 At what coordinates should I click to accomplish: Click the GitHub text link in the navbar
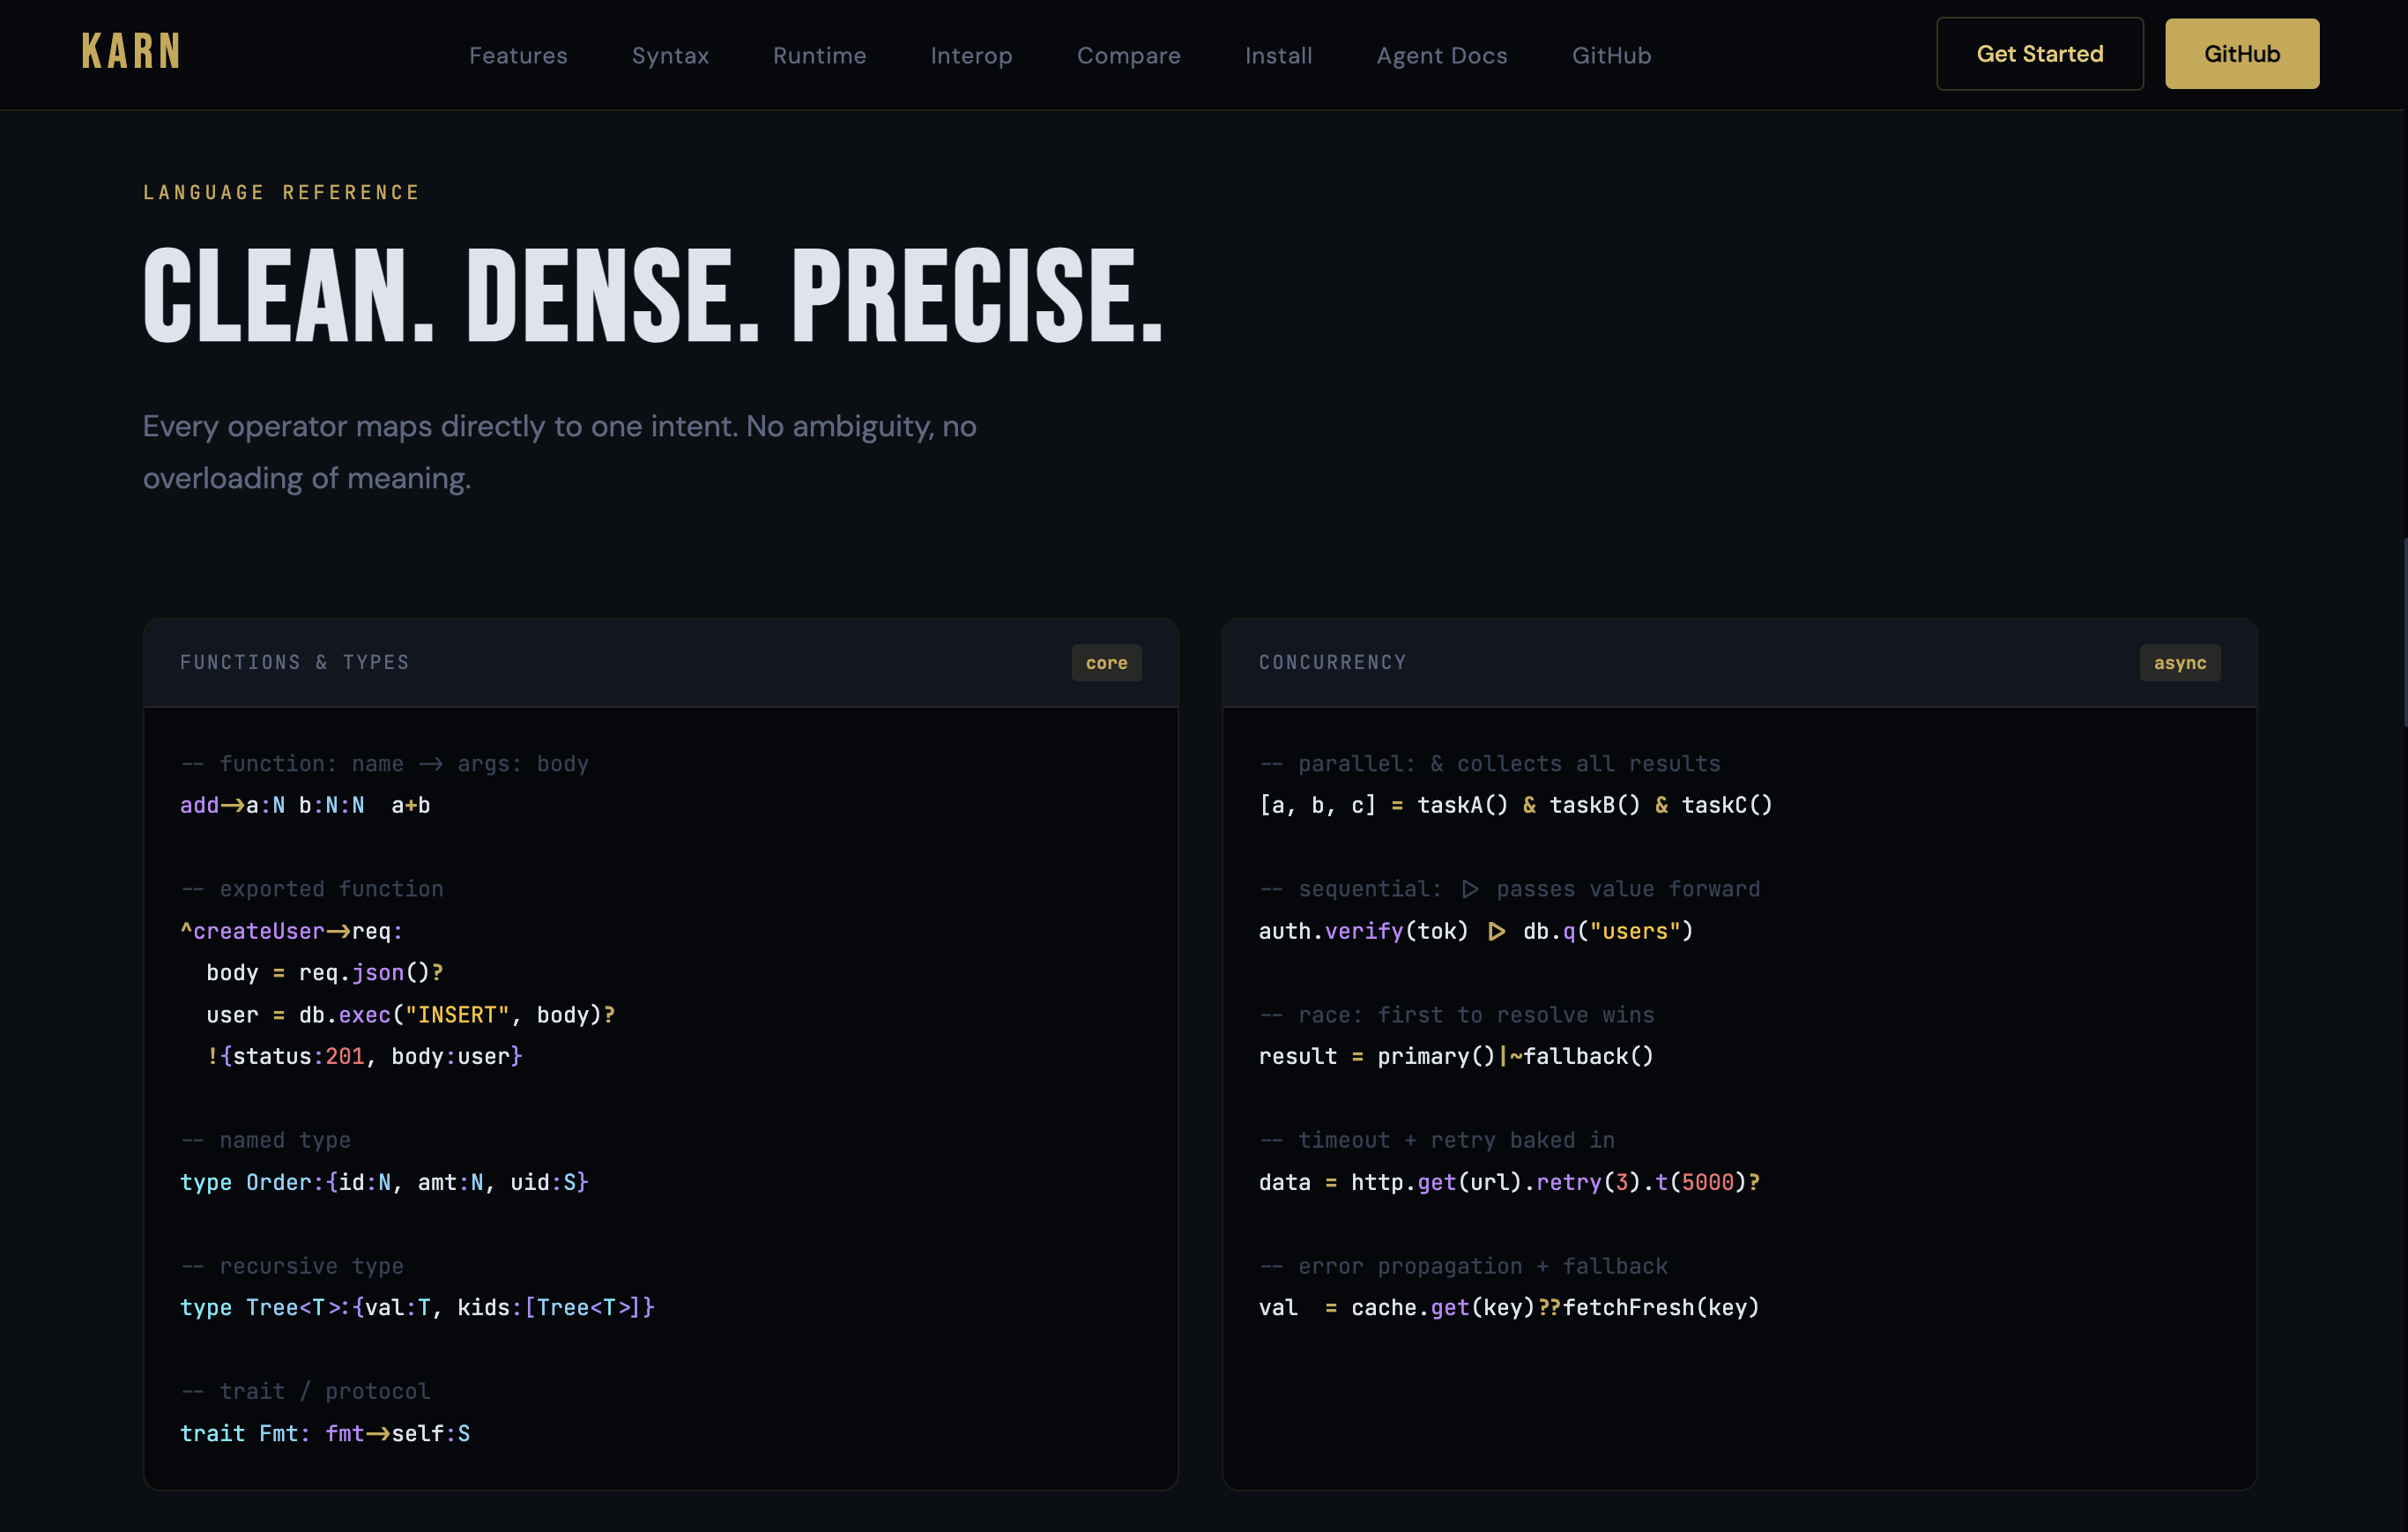(x=1611, y=56)
